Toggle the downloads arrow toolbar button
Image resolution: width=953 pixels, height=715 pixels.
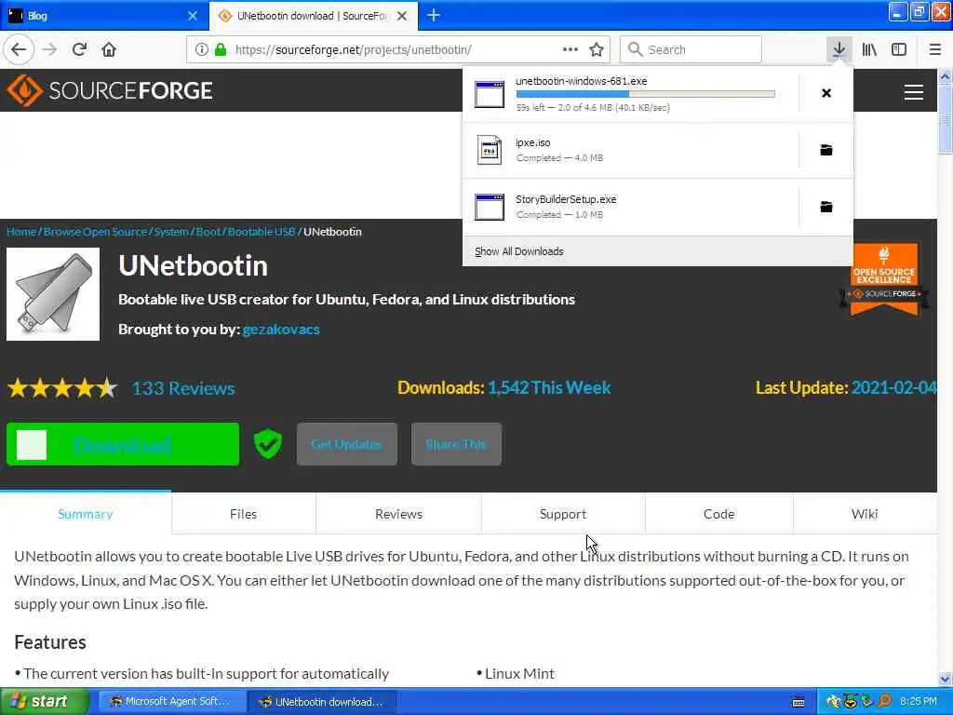click(x=839, y=49)
